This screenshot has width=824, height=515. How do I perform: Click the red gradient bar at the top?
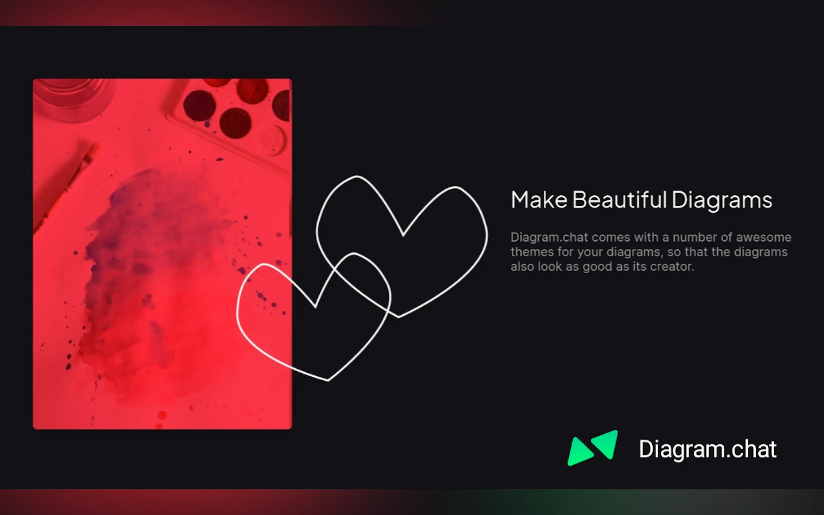[x=412, y=13]
